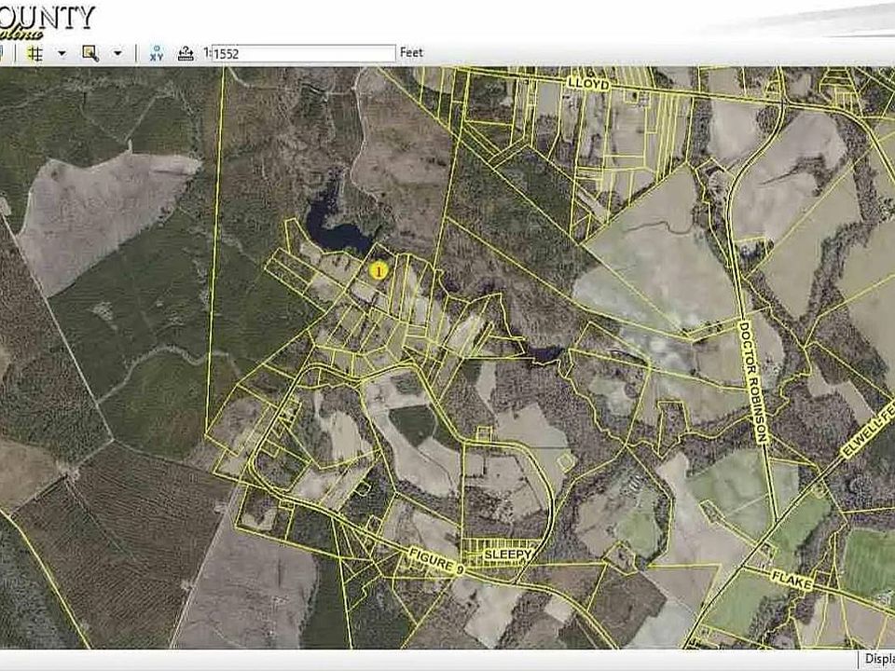Click the map scale input field

[304, 54]
